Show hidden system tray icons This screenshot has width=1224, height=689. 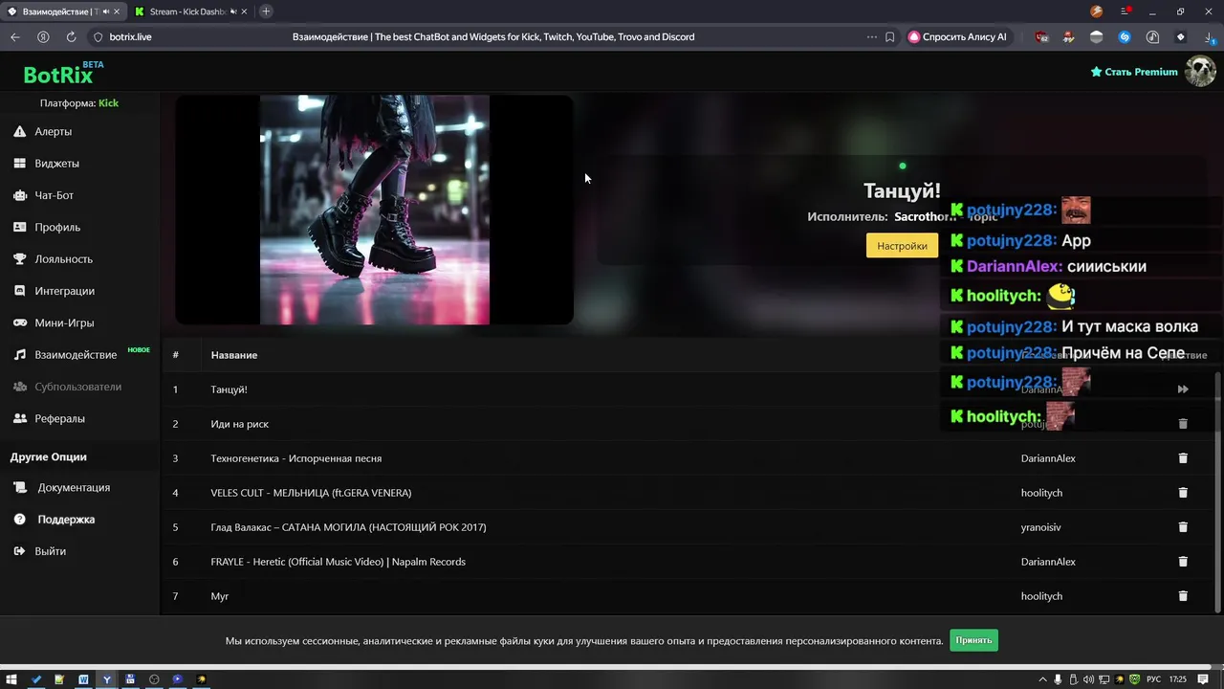click(1042, 679)
